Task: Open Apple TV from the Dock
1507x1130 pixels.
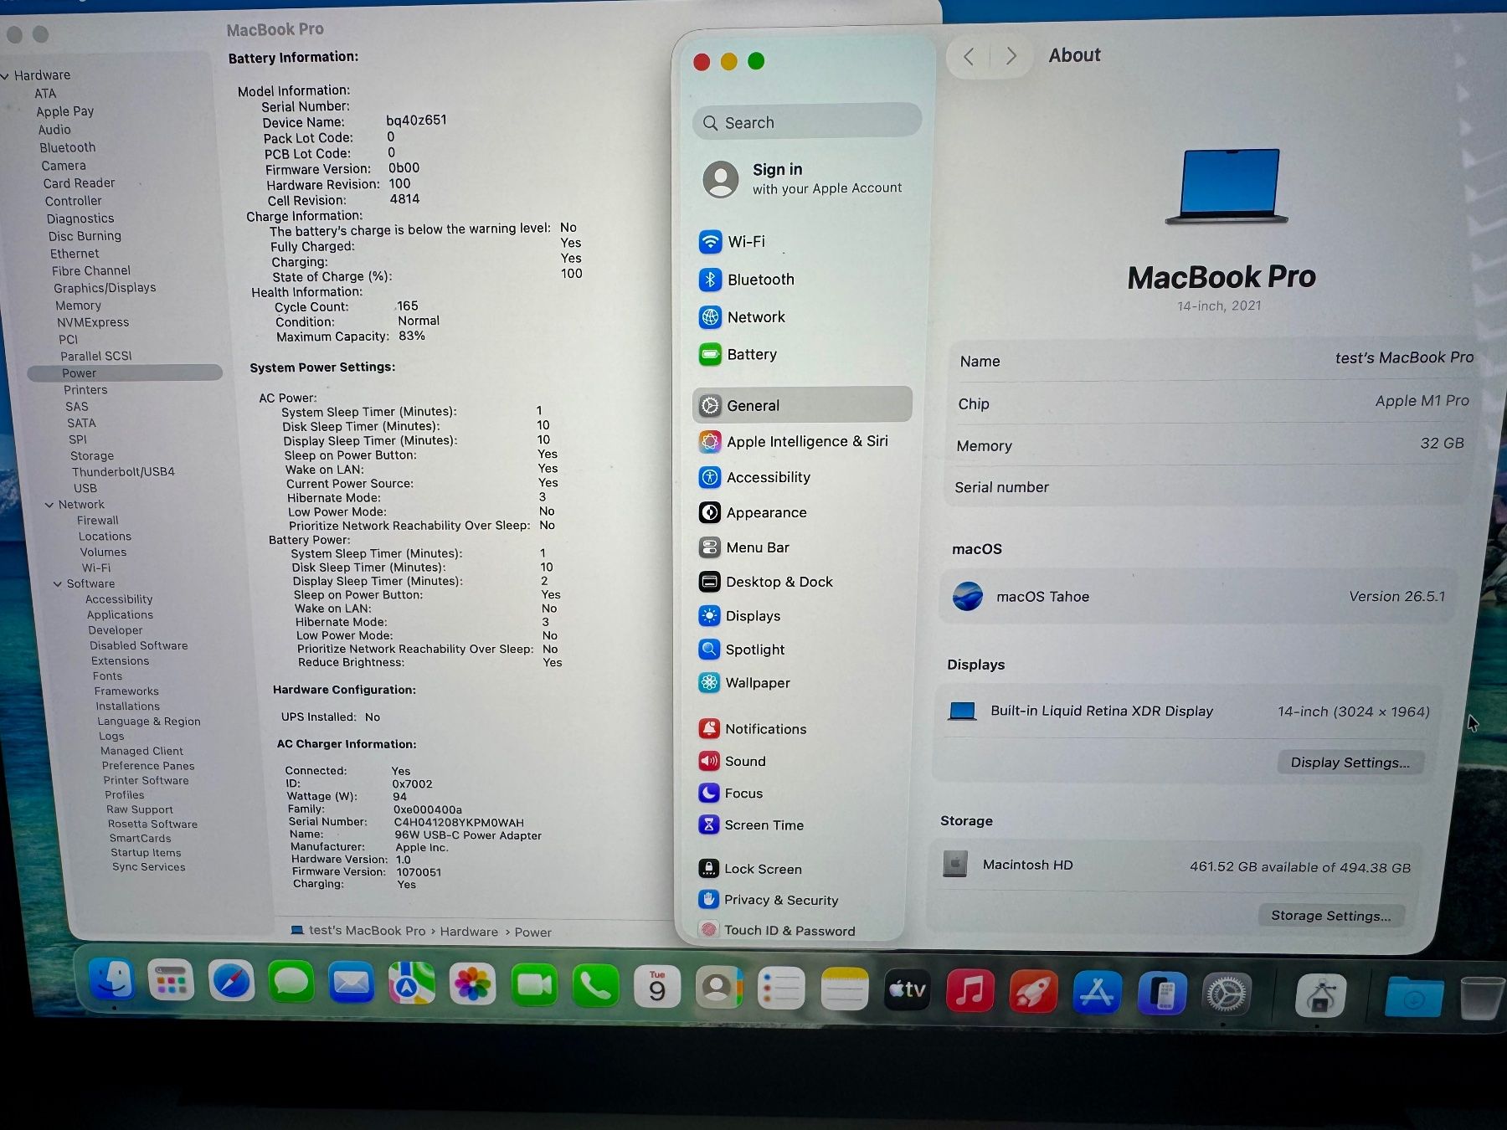Action: pyautogui.click(x=908, y=991)
